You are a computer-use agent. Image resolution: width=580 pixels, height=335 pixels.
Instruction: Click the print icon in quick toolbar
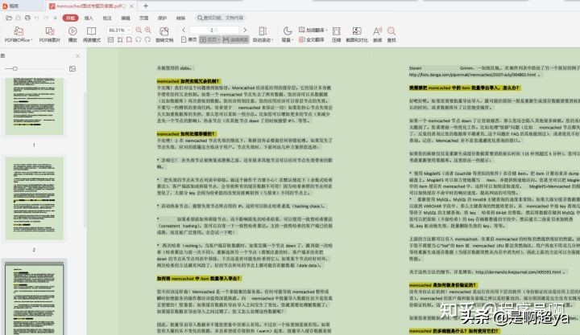pos(27,18)
